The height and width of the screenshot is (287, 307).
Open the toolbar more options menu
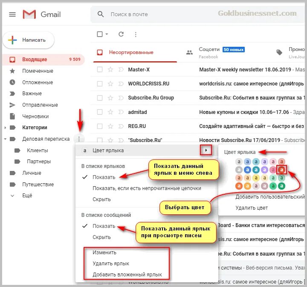(x=136, y=34)
